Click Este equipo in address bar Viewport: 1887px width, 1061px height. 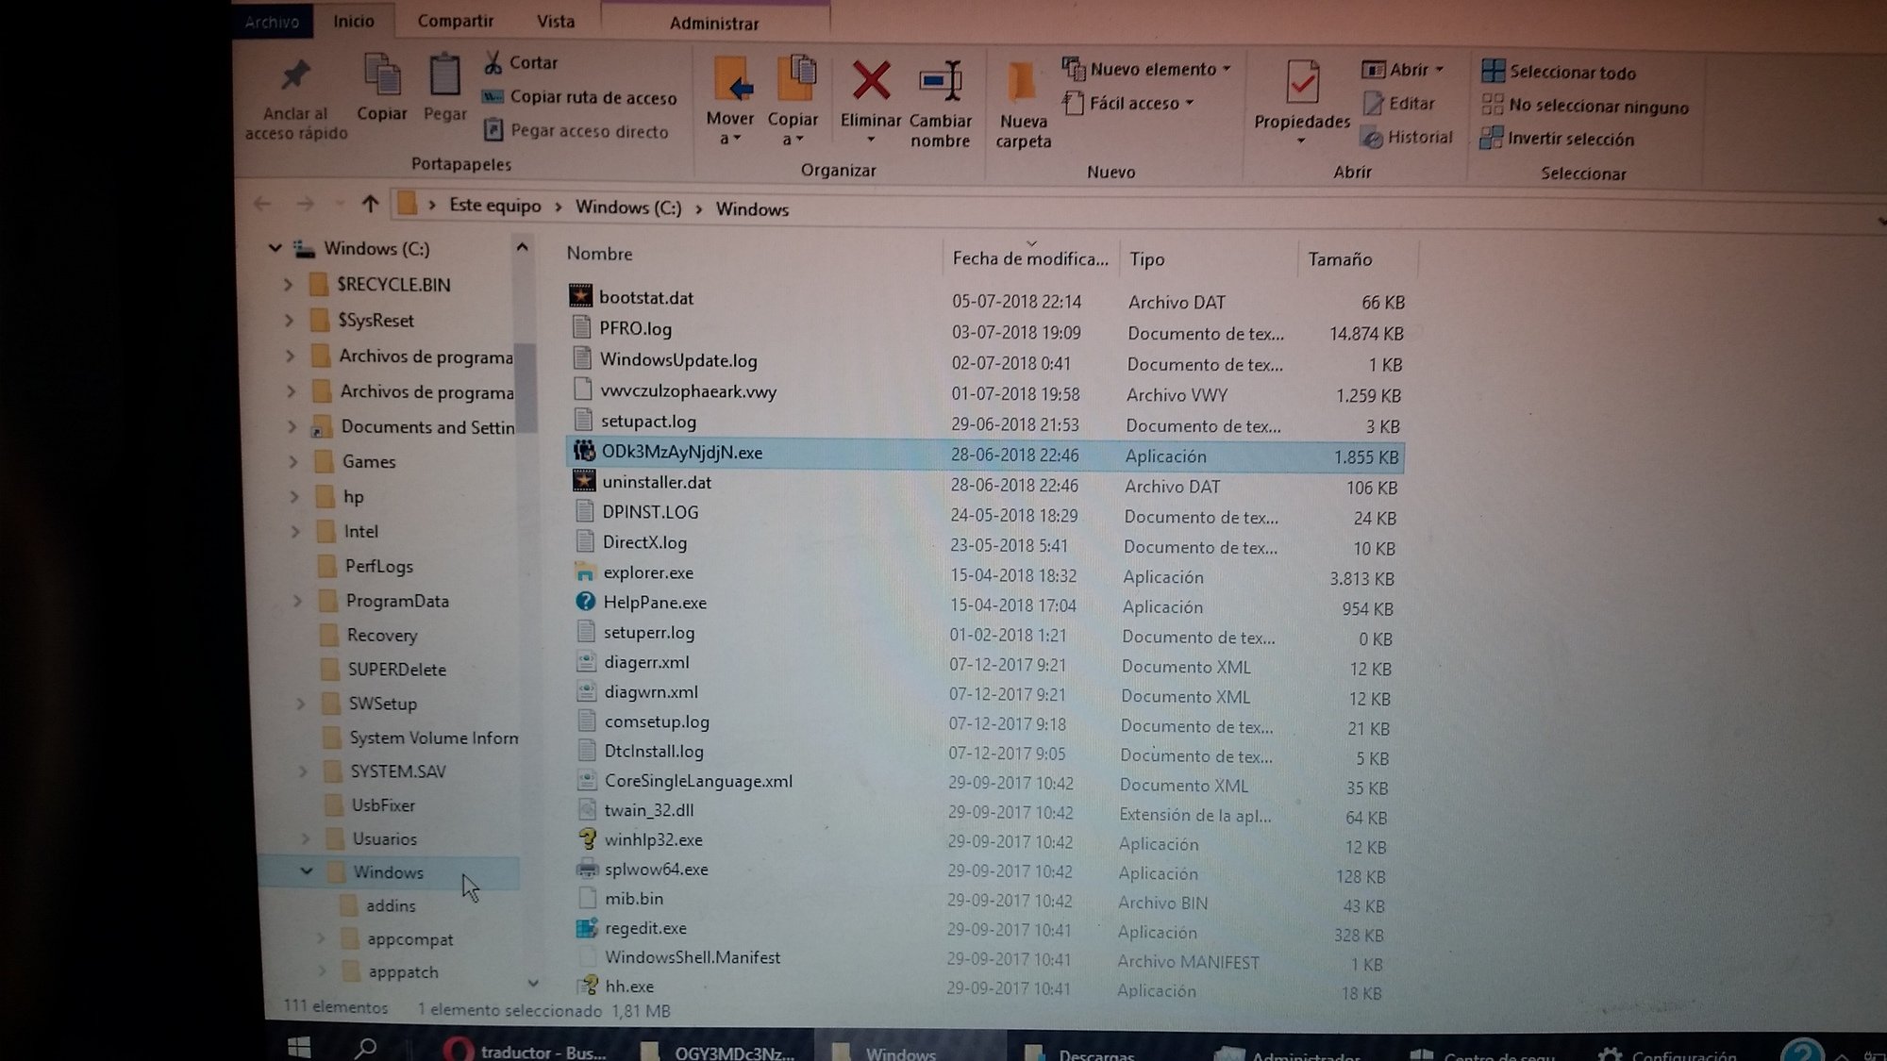(x=495, y=205)
